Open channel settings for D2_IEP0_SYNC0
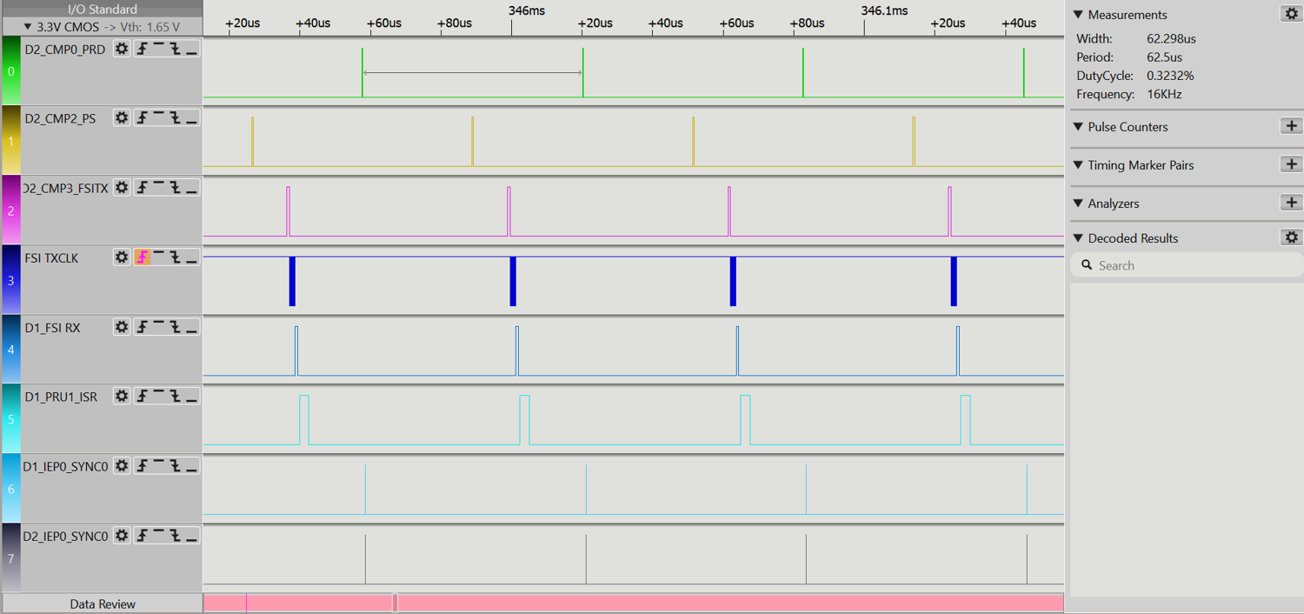 point(122,536)
